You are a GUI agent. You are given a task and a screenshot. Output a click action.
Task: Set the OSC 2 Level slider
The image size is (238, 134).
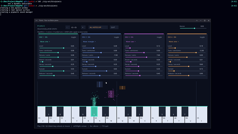pos(101,48)
